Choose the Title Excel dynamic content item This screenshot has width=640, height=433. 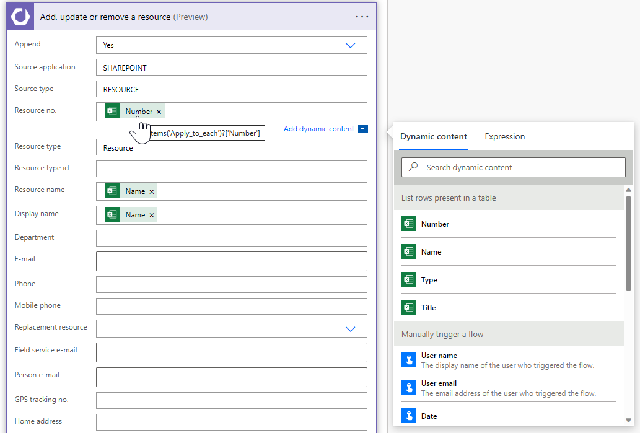pos(428,308)
